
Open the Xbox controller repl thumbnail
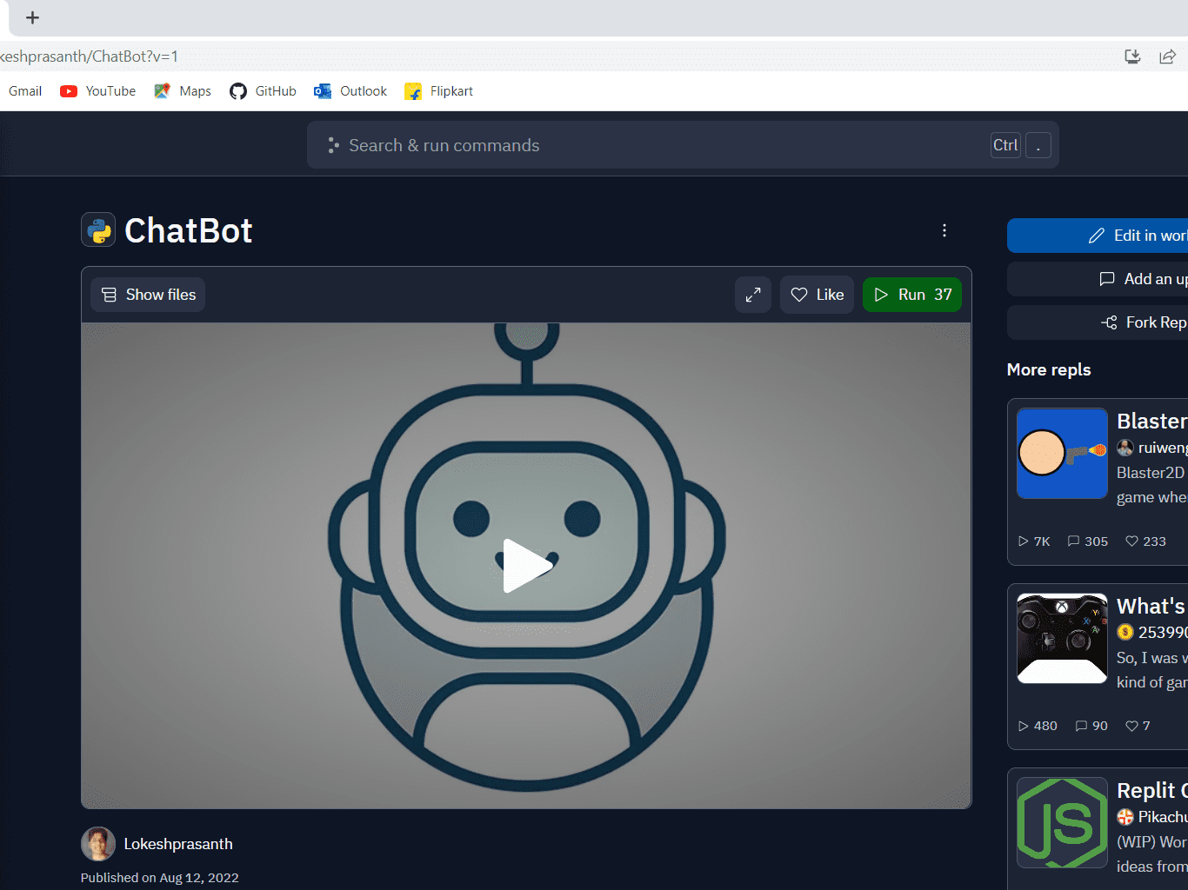pos(1062,638)
